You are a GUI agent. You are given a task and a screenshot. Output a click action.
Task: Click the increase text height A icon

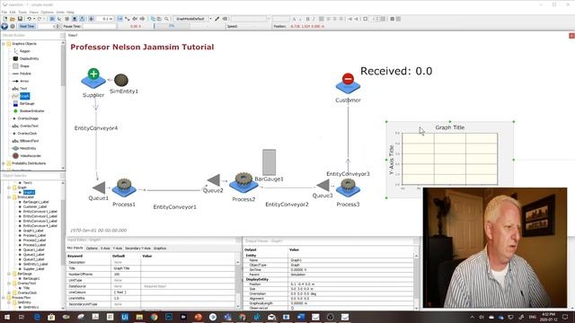coord(294,19)
